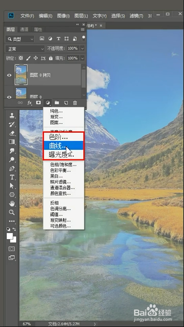184x327 pixels.
Task: Open the 图像(I) menu
Action: [63, 16]
